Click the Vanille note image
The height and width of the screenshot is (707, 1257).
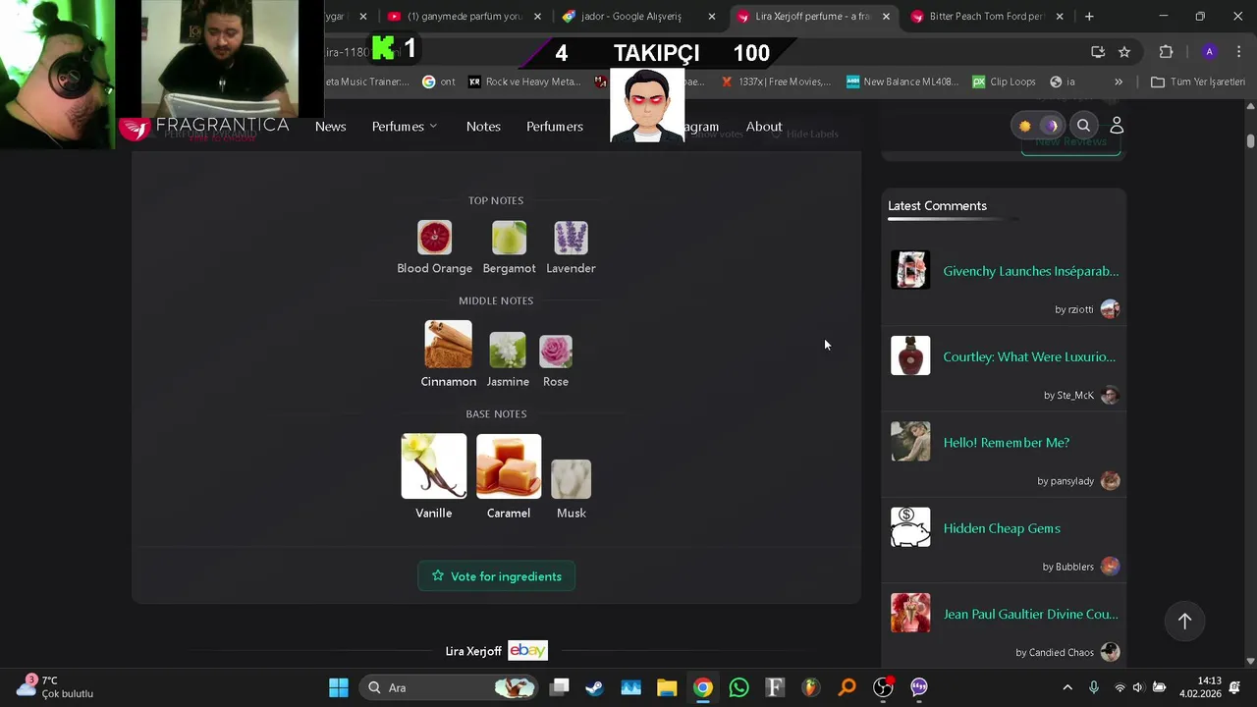pos(434,466)
